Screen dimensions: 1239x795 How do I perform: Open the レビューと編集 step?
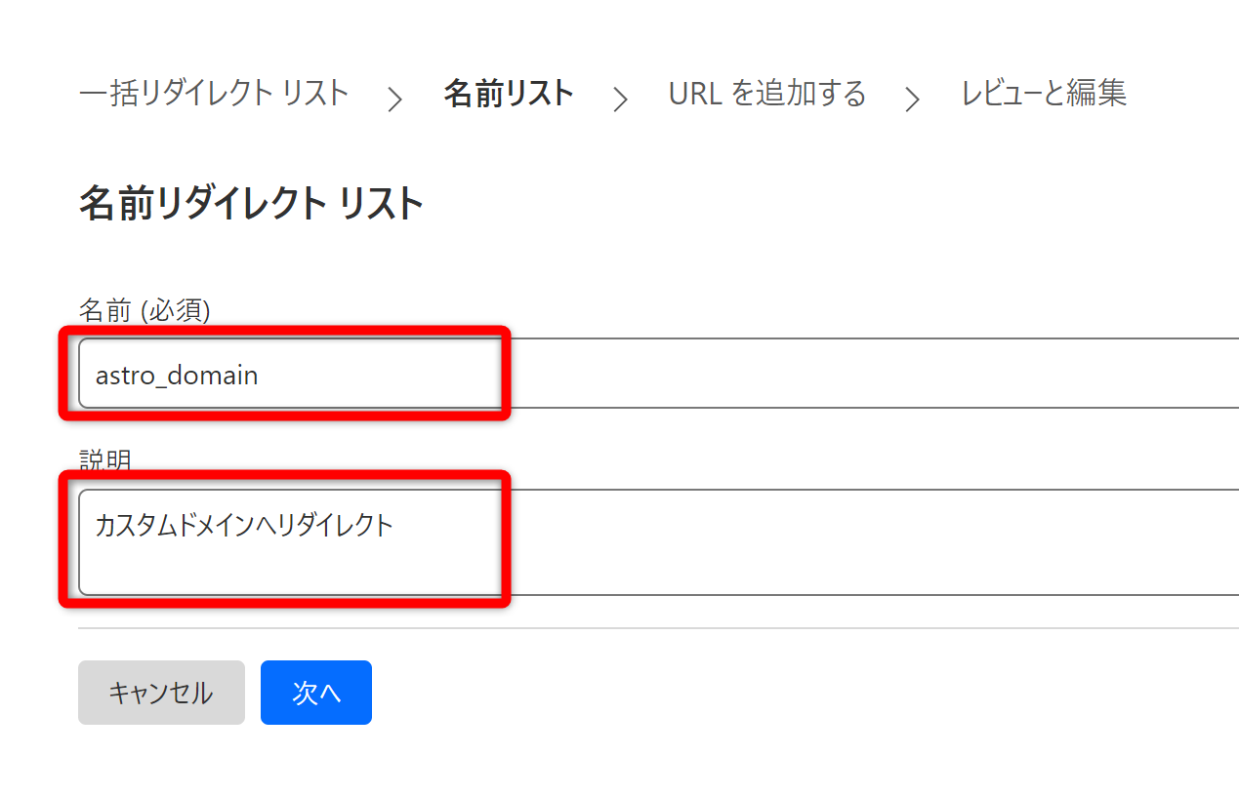click(1044, 94)
